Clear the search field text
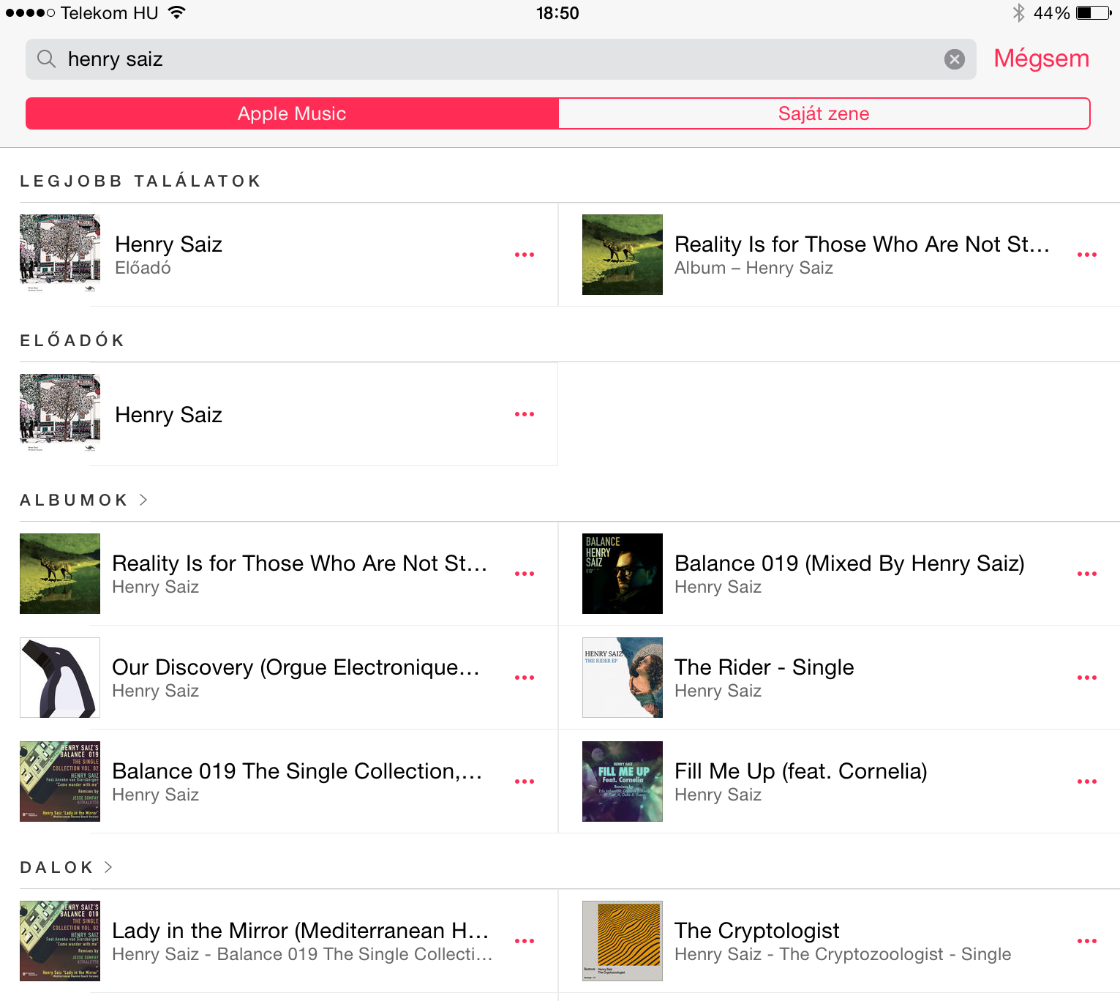The width and height of the screenshot is (1120, 1001). [x=954, y=59]
